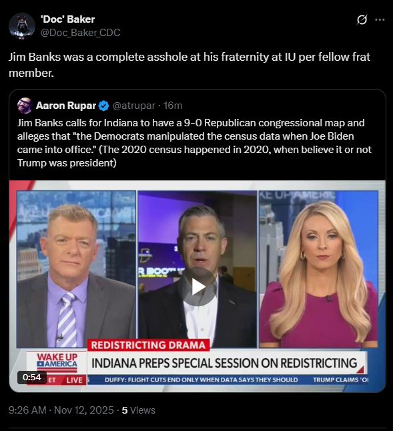393x431 pixels.
Task: Click the Redistricting Drama banner in video
Action: pos(148,345)
